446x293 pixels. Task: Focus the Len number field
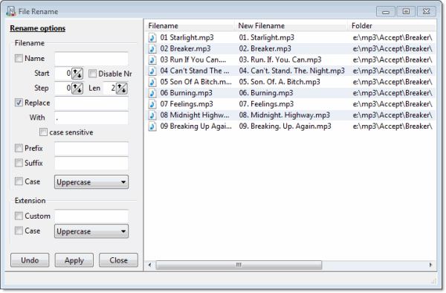109,88
